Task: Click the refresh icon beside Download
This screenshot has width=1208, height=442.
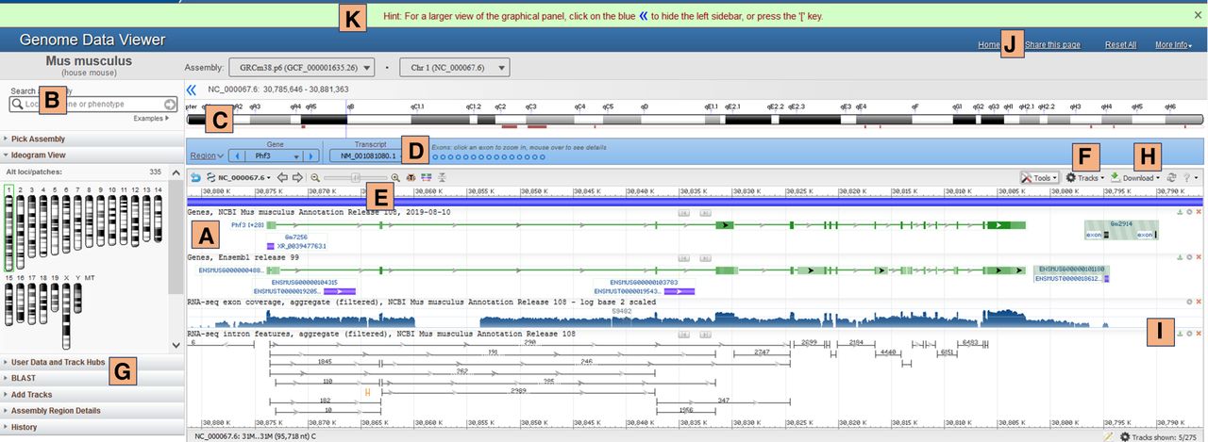Action: 1171,177
